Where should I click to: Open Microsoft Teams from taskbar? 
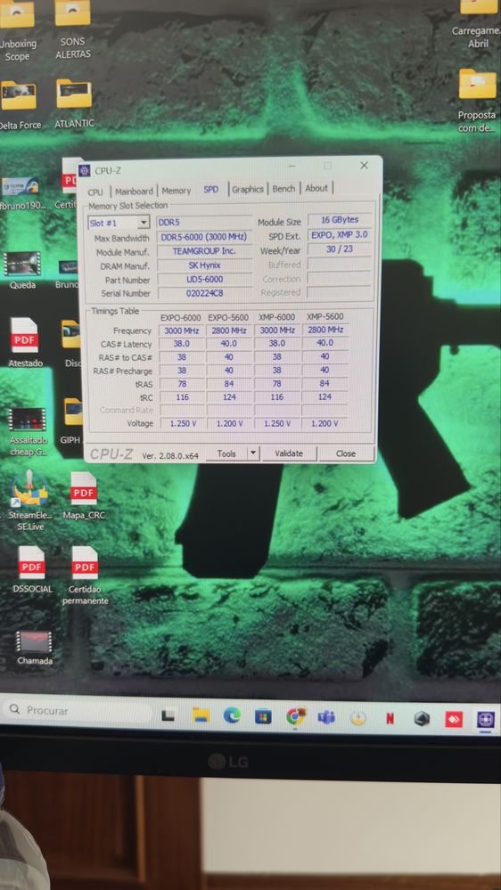326,717
